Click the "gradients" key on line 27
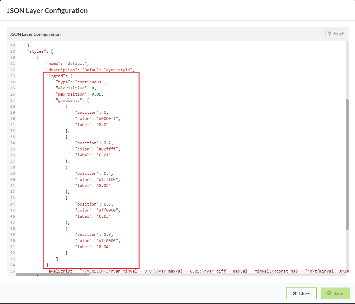 [x=69, y=100]
